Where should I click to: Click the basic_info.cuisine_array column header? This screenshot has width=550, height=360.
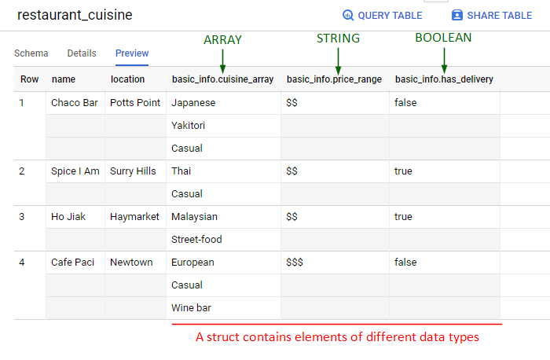pos(222,79)
